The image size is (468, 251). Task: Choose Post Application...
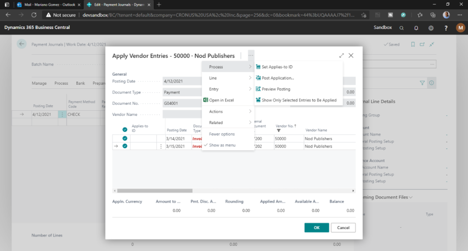pos(278,78)
